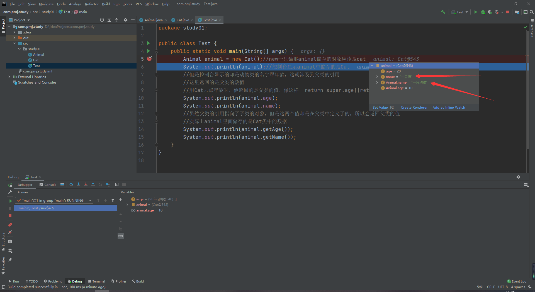Viewport: 535px width, 292px height.
Task: Toggle show watches in variables glasses icon
Action: tap(121, 236)
